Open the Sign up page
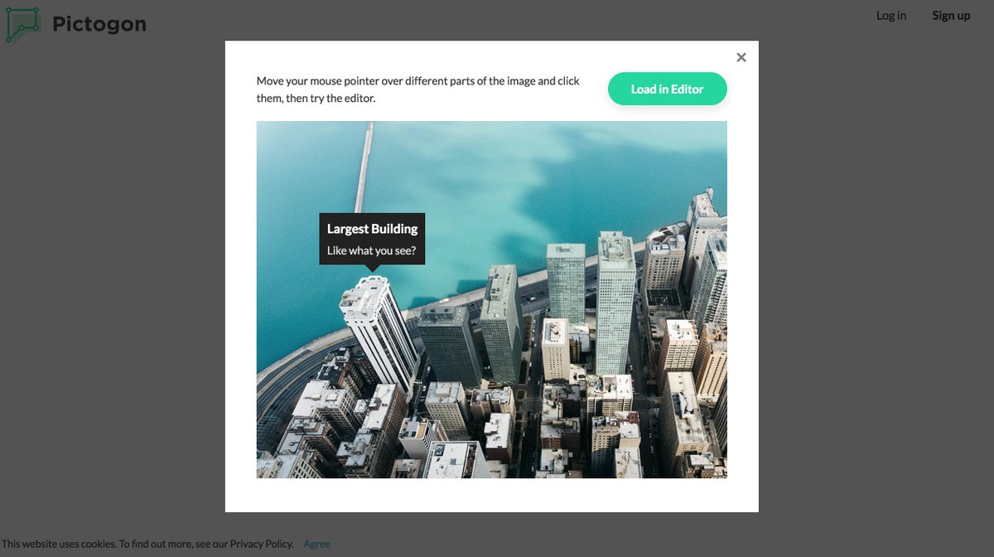Screen dimensions: 994x557 click(x=951, y=16)
